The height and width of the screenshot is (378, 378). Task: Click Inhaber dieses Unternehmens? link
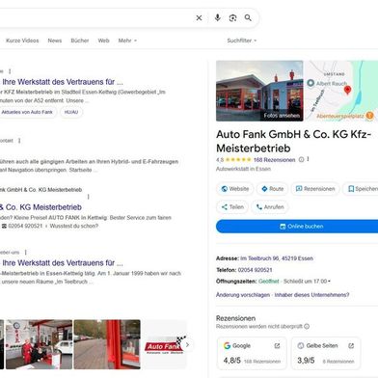coord(311,295)
